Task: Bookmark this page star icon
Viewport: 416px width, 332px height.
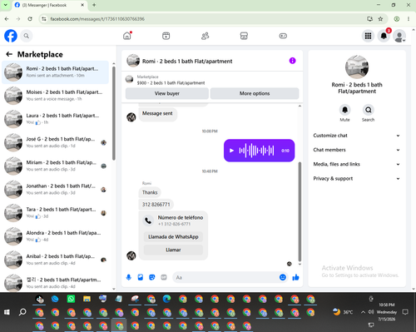Action: tap(380, 19)
